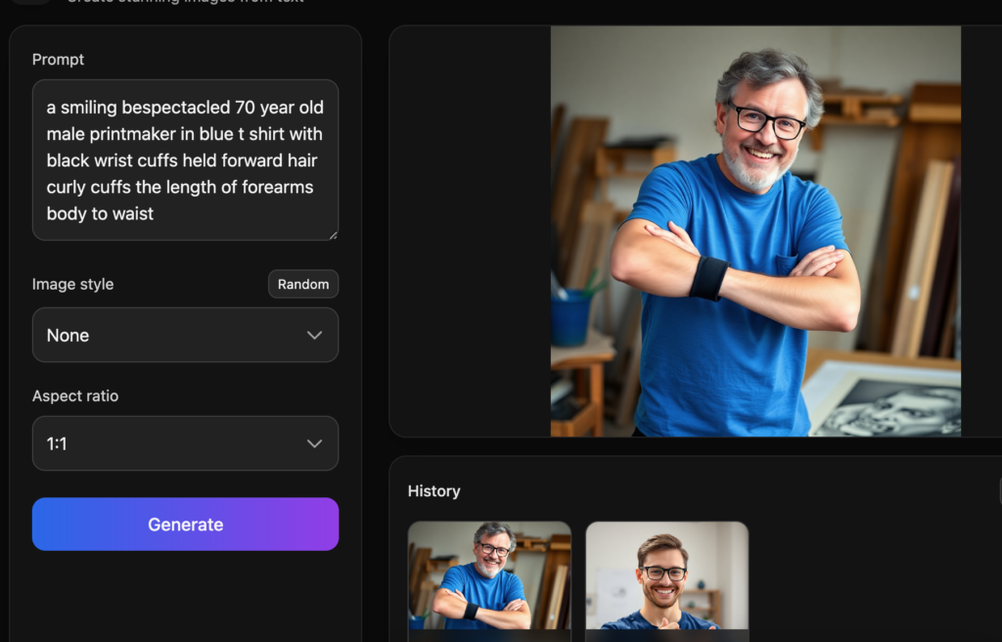This screenshot has width=1002, height=642.
Task: Click the History heading
Action: pyautogui.click(x=433, y=491)
